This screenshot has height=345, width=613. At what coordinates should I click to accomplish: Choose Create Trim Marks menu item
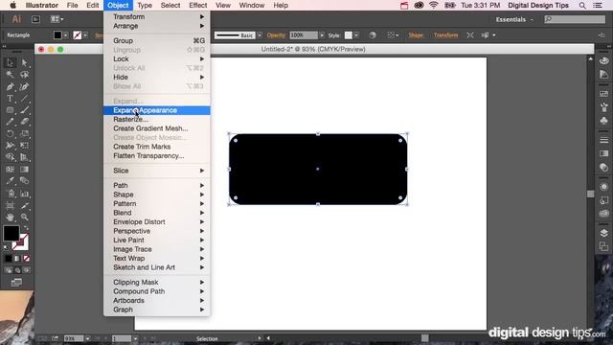(157, 147)
